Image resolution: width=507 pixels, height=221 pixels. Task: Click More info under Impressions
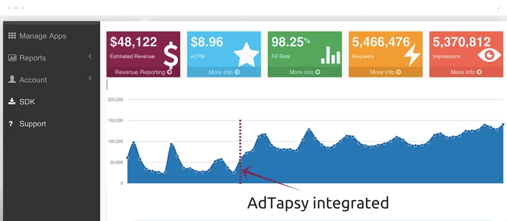pos(466,72)
